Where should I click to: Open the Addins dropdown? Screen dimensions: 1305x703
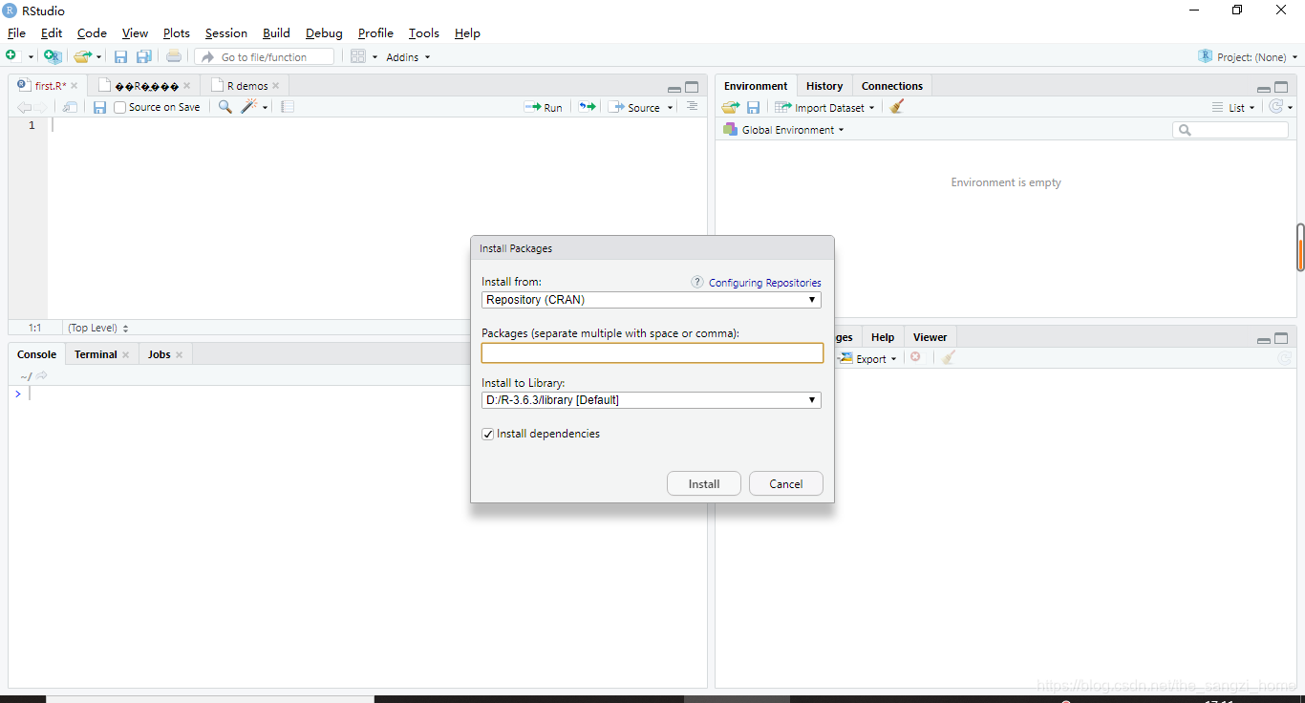pos(408,57)
